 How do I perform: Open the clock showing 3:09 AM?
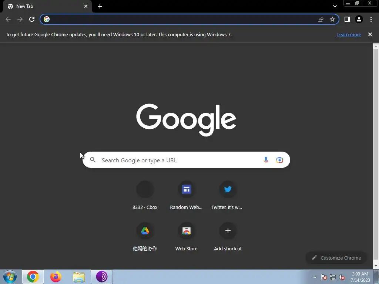360,277
